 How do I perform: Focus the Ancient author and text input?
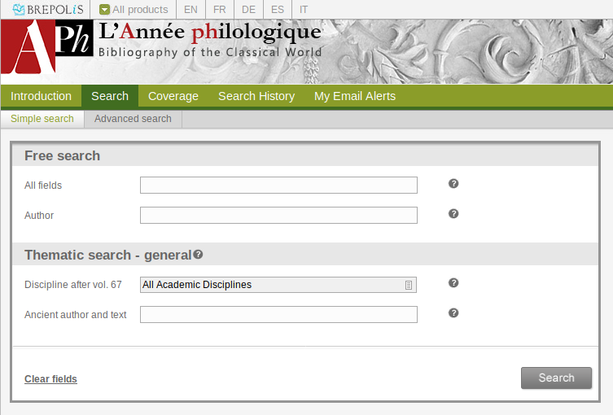click(x=278, y=315)
